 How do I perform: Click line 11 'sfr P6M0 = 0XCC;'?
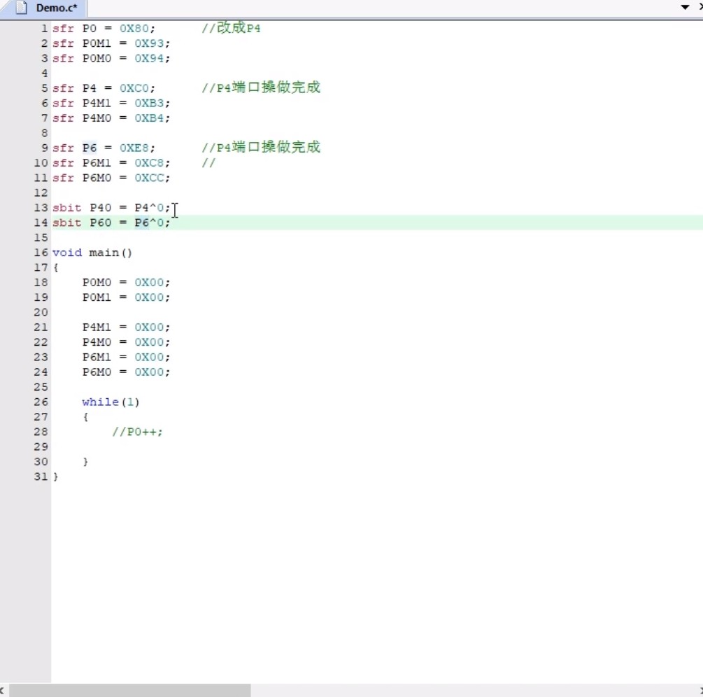coord(111,178)
